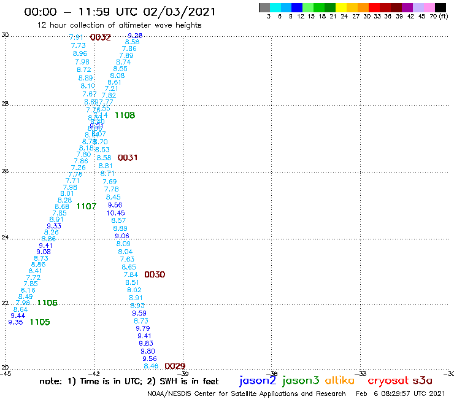Select the 7.91 wave height reading
The height and width of the screenshot is (399, 454).
(76, 37)
